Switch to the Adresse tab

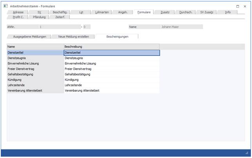coord(18,12)
